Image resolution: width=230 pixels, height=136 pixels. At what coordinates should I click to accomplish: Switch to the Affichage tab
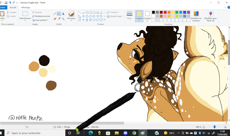pos(25,8)
